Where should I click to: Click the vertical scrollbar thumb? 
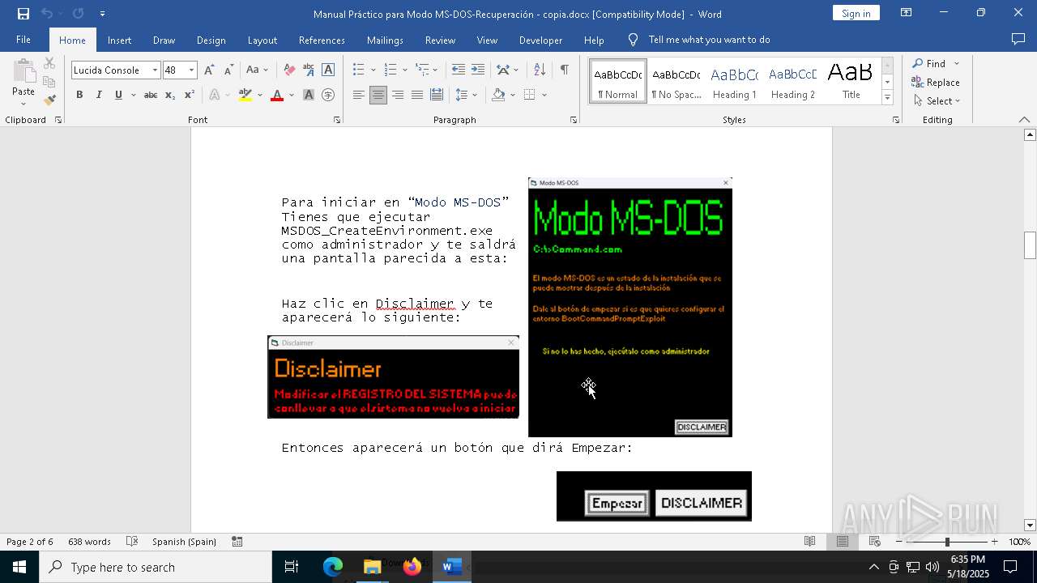[x=1030, y=245]
